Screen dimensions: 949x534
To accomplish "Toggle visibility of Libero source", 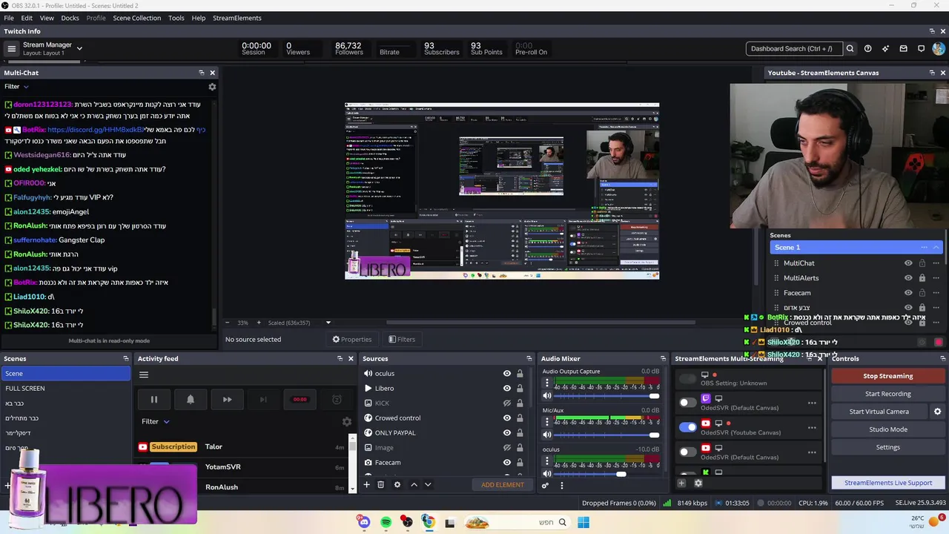I will 507,389.
